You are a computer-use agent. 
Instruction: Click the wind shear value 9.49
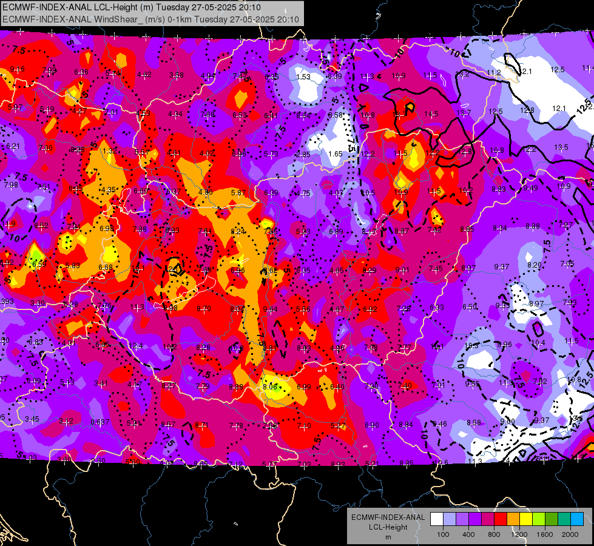coord(530,188)
